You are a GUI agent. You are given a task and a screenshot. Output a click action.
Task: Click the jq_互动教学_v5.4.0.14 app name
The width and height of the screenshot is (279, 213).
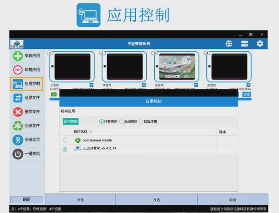pos(99,148)
